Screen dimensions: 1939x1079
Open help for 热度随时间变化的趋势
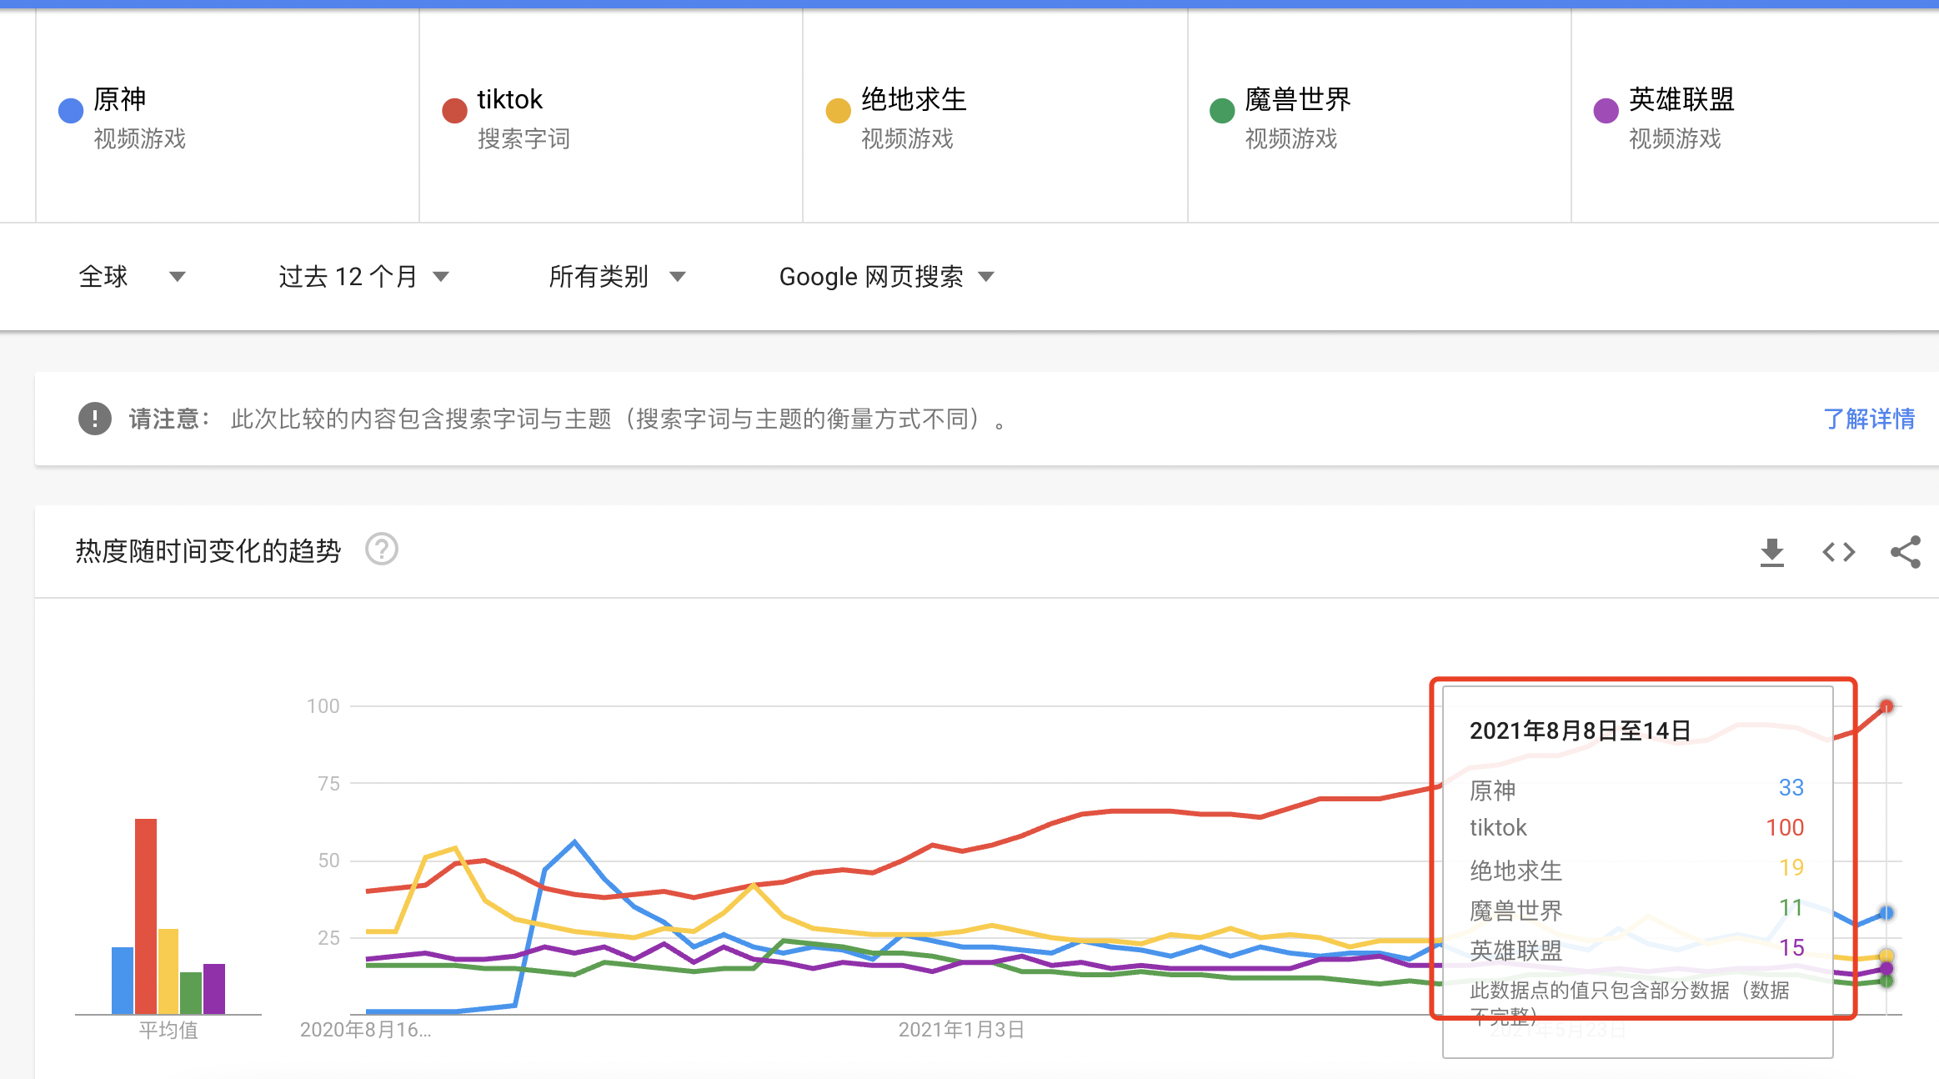point(382,550)
